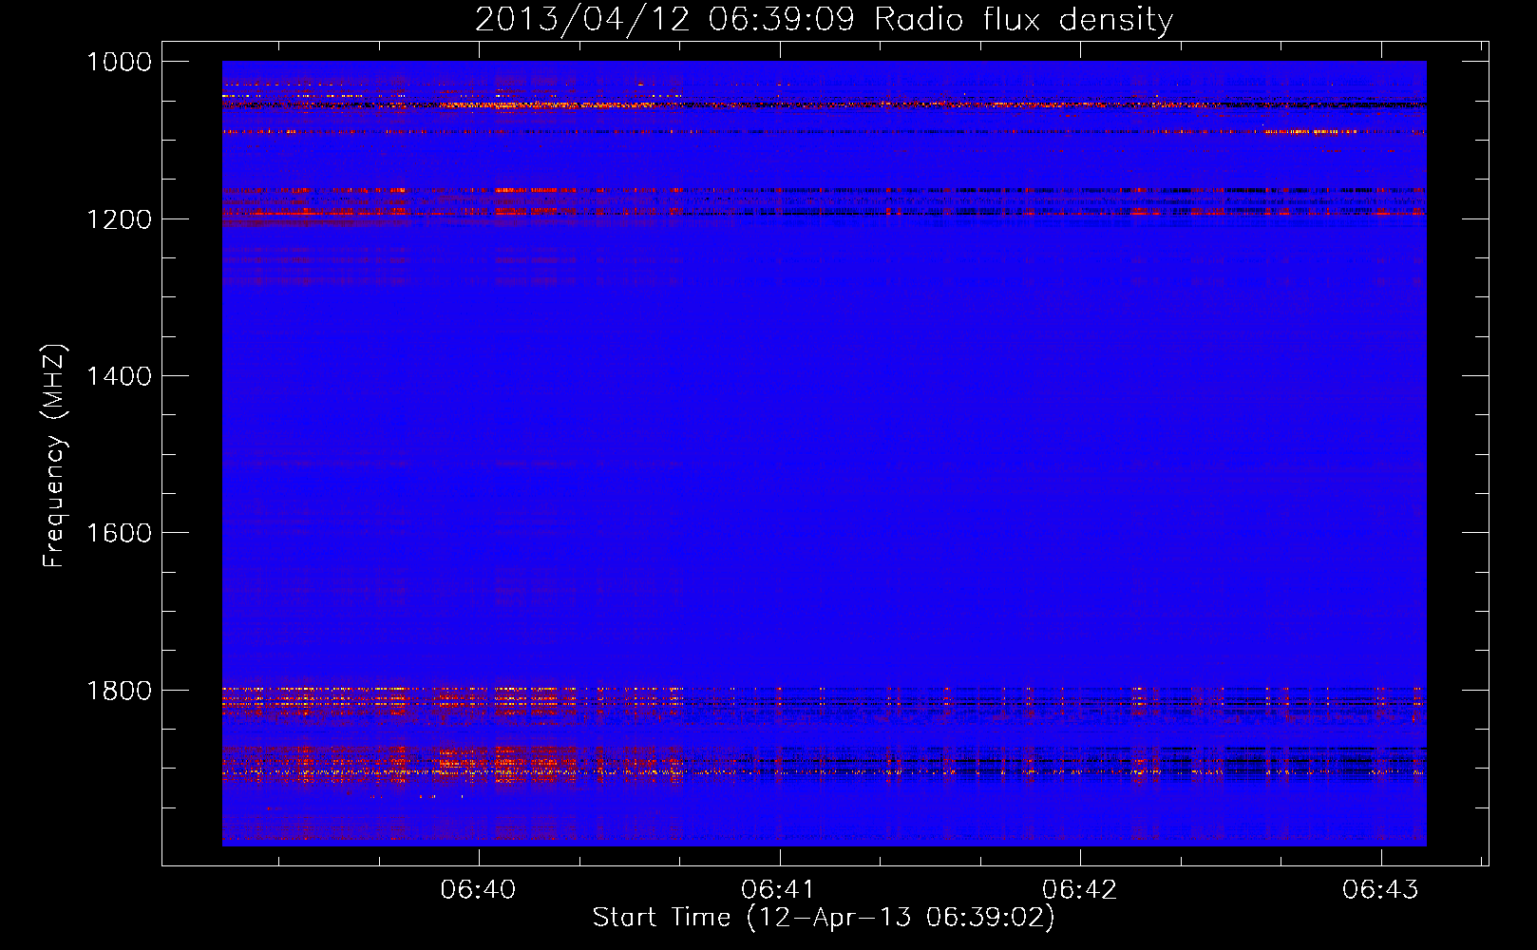The width and height of the screenshot is (1537, 950).
Task: Click the 'Frequency (MHZ)' axis label
Action: (54, 456)
